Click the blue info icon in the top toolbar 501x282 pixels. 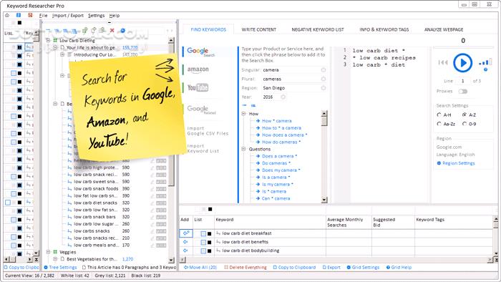pyautogui.click(x=19, y=15)
